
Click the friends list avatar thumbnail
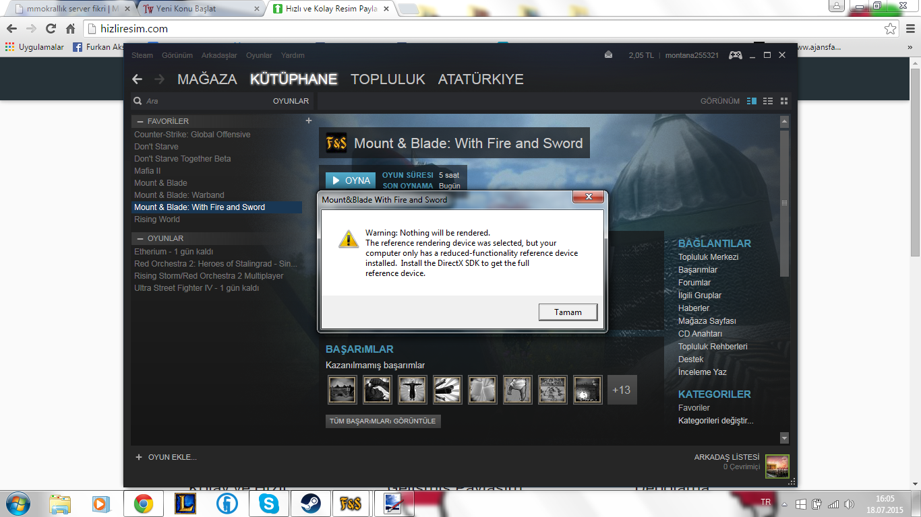coord(777,467)
